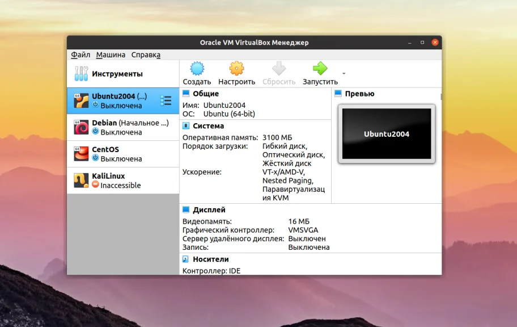Open the Система section header
517x327 pixels.
(209, 126)
